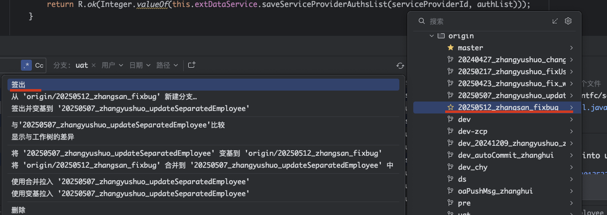
Task: Toggle favorite star on 20250512_zhangsan_fixbug
Action: (x=450, y=107)
